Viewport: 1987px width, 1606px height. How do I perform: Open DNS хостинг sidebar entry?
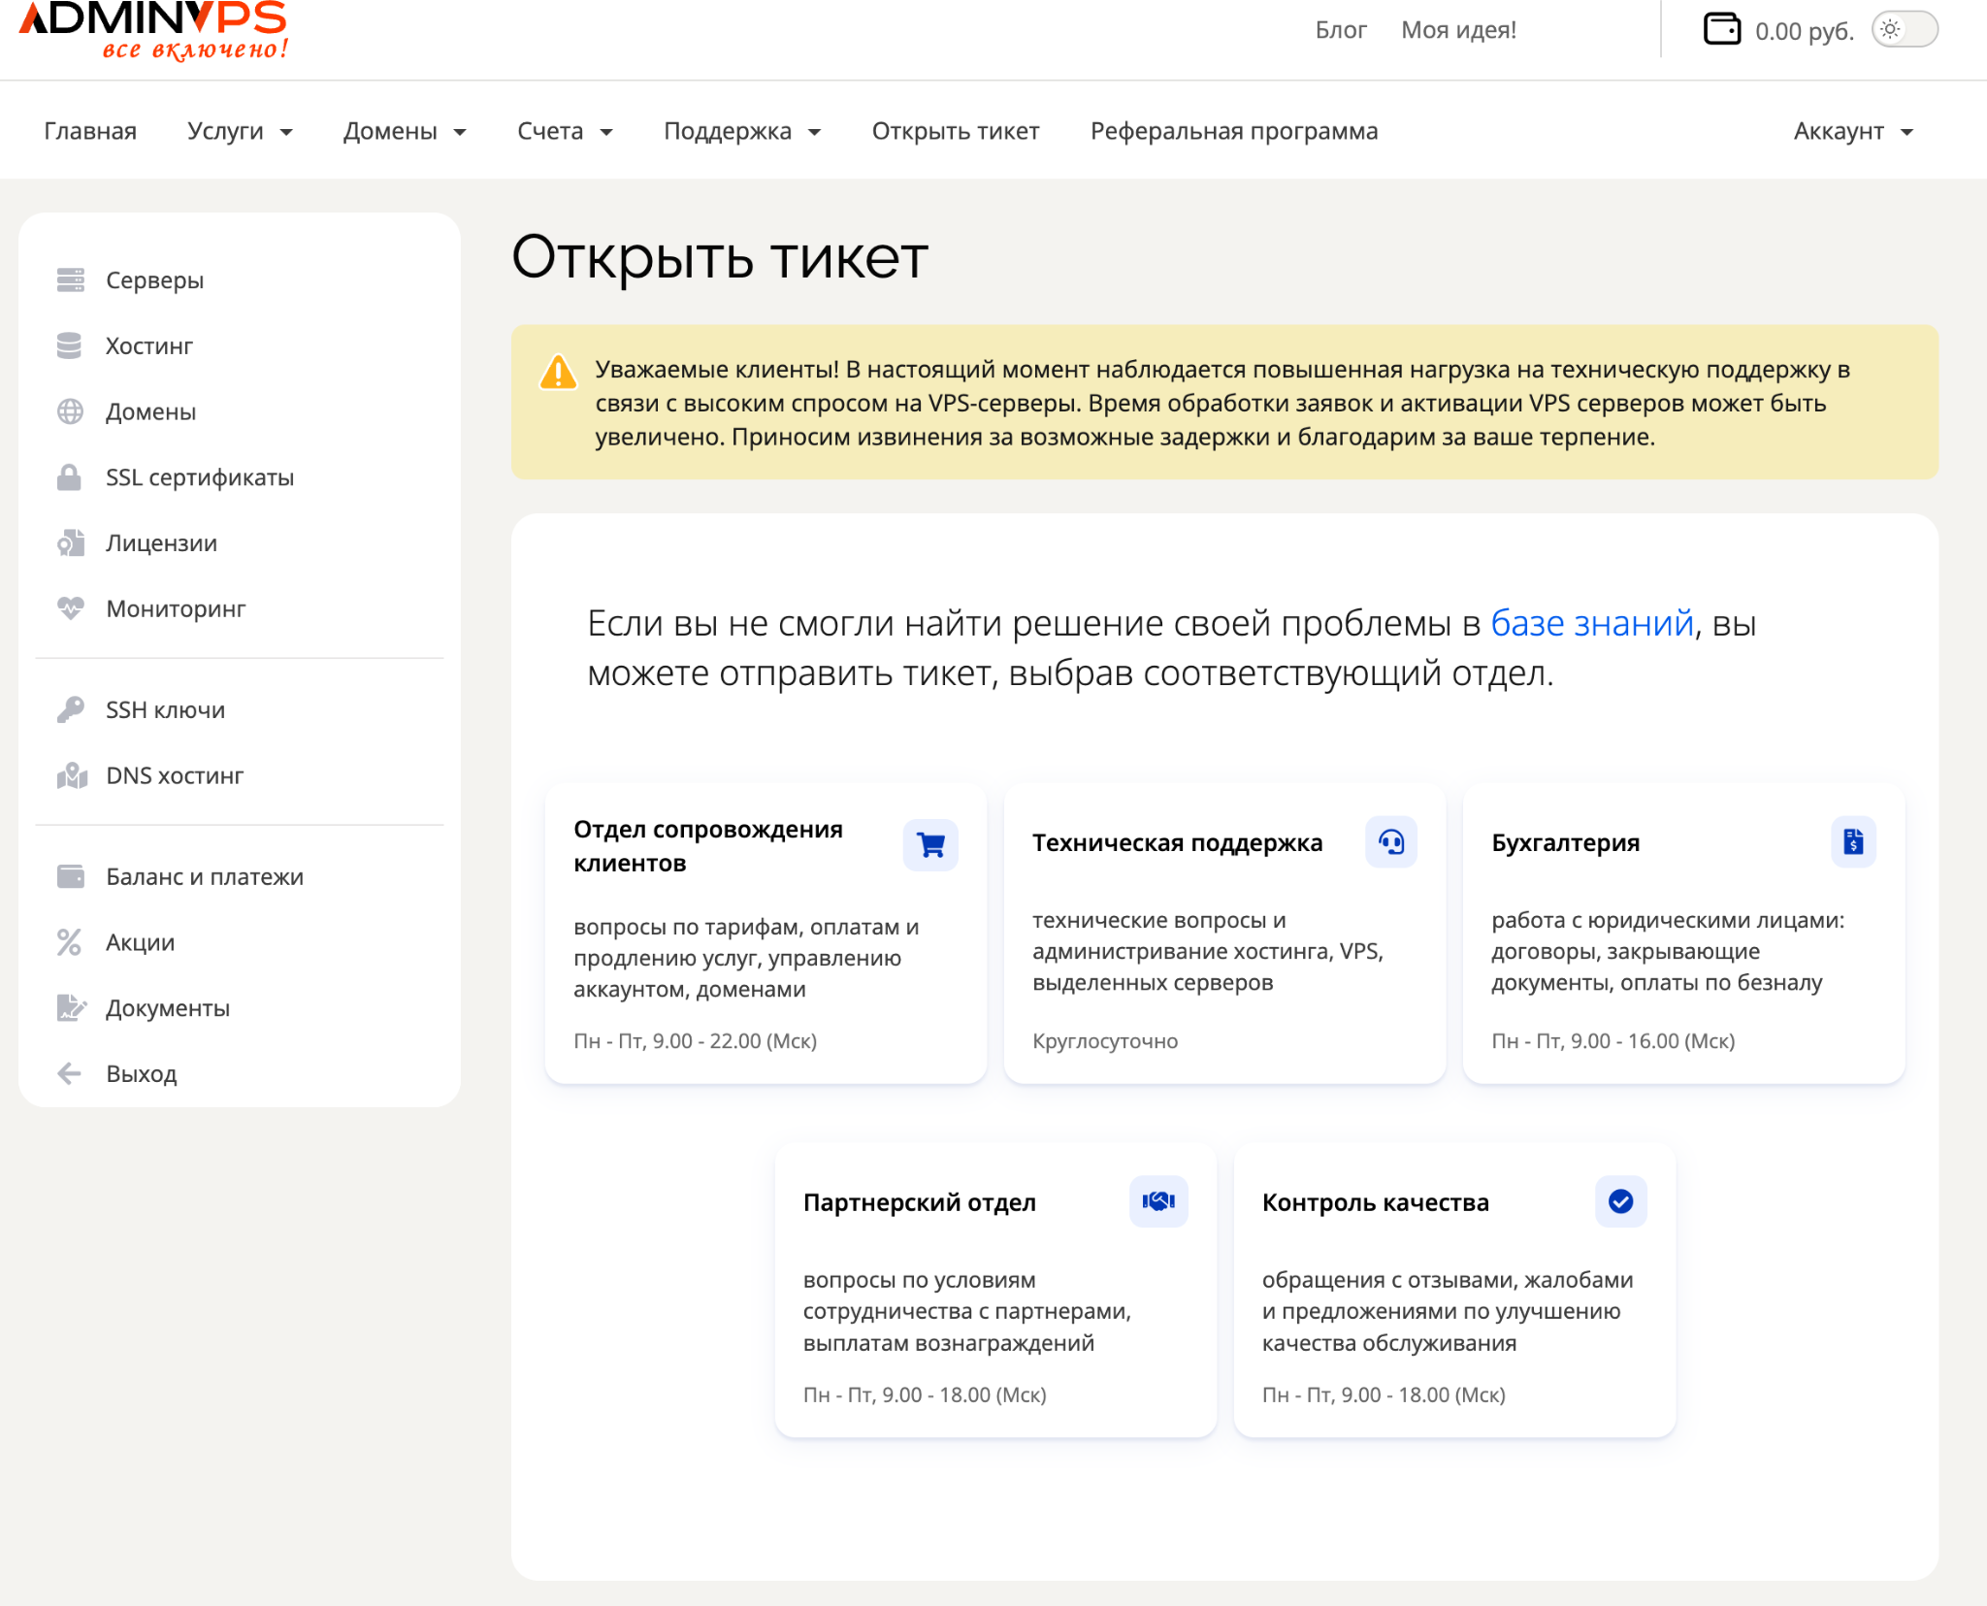pyautogui.click(x=175, y=775)
